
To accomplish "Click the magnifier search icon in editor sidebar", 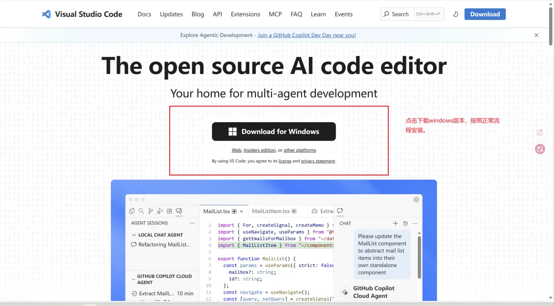I will [141, 211].
